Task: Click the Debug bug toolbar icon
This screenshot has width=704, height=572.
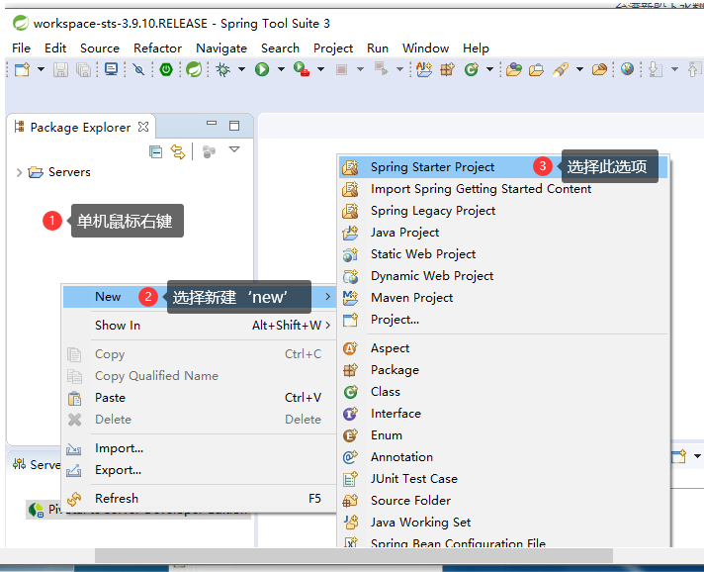Action: (222, 69)
